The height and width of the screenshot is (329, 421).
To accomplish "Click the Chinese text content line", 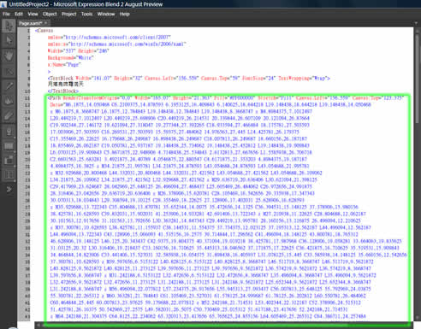I will pos(65,84).
